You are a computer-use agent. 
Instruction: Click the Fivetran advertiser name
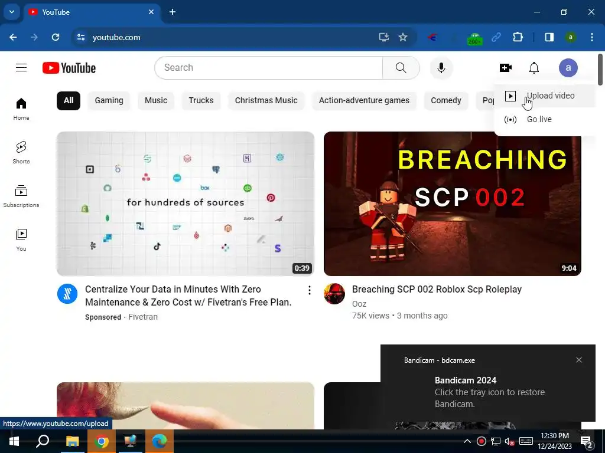(x=143, y=317)
